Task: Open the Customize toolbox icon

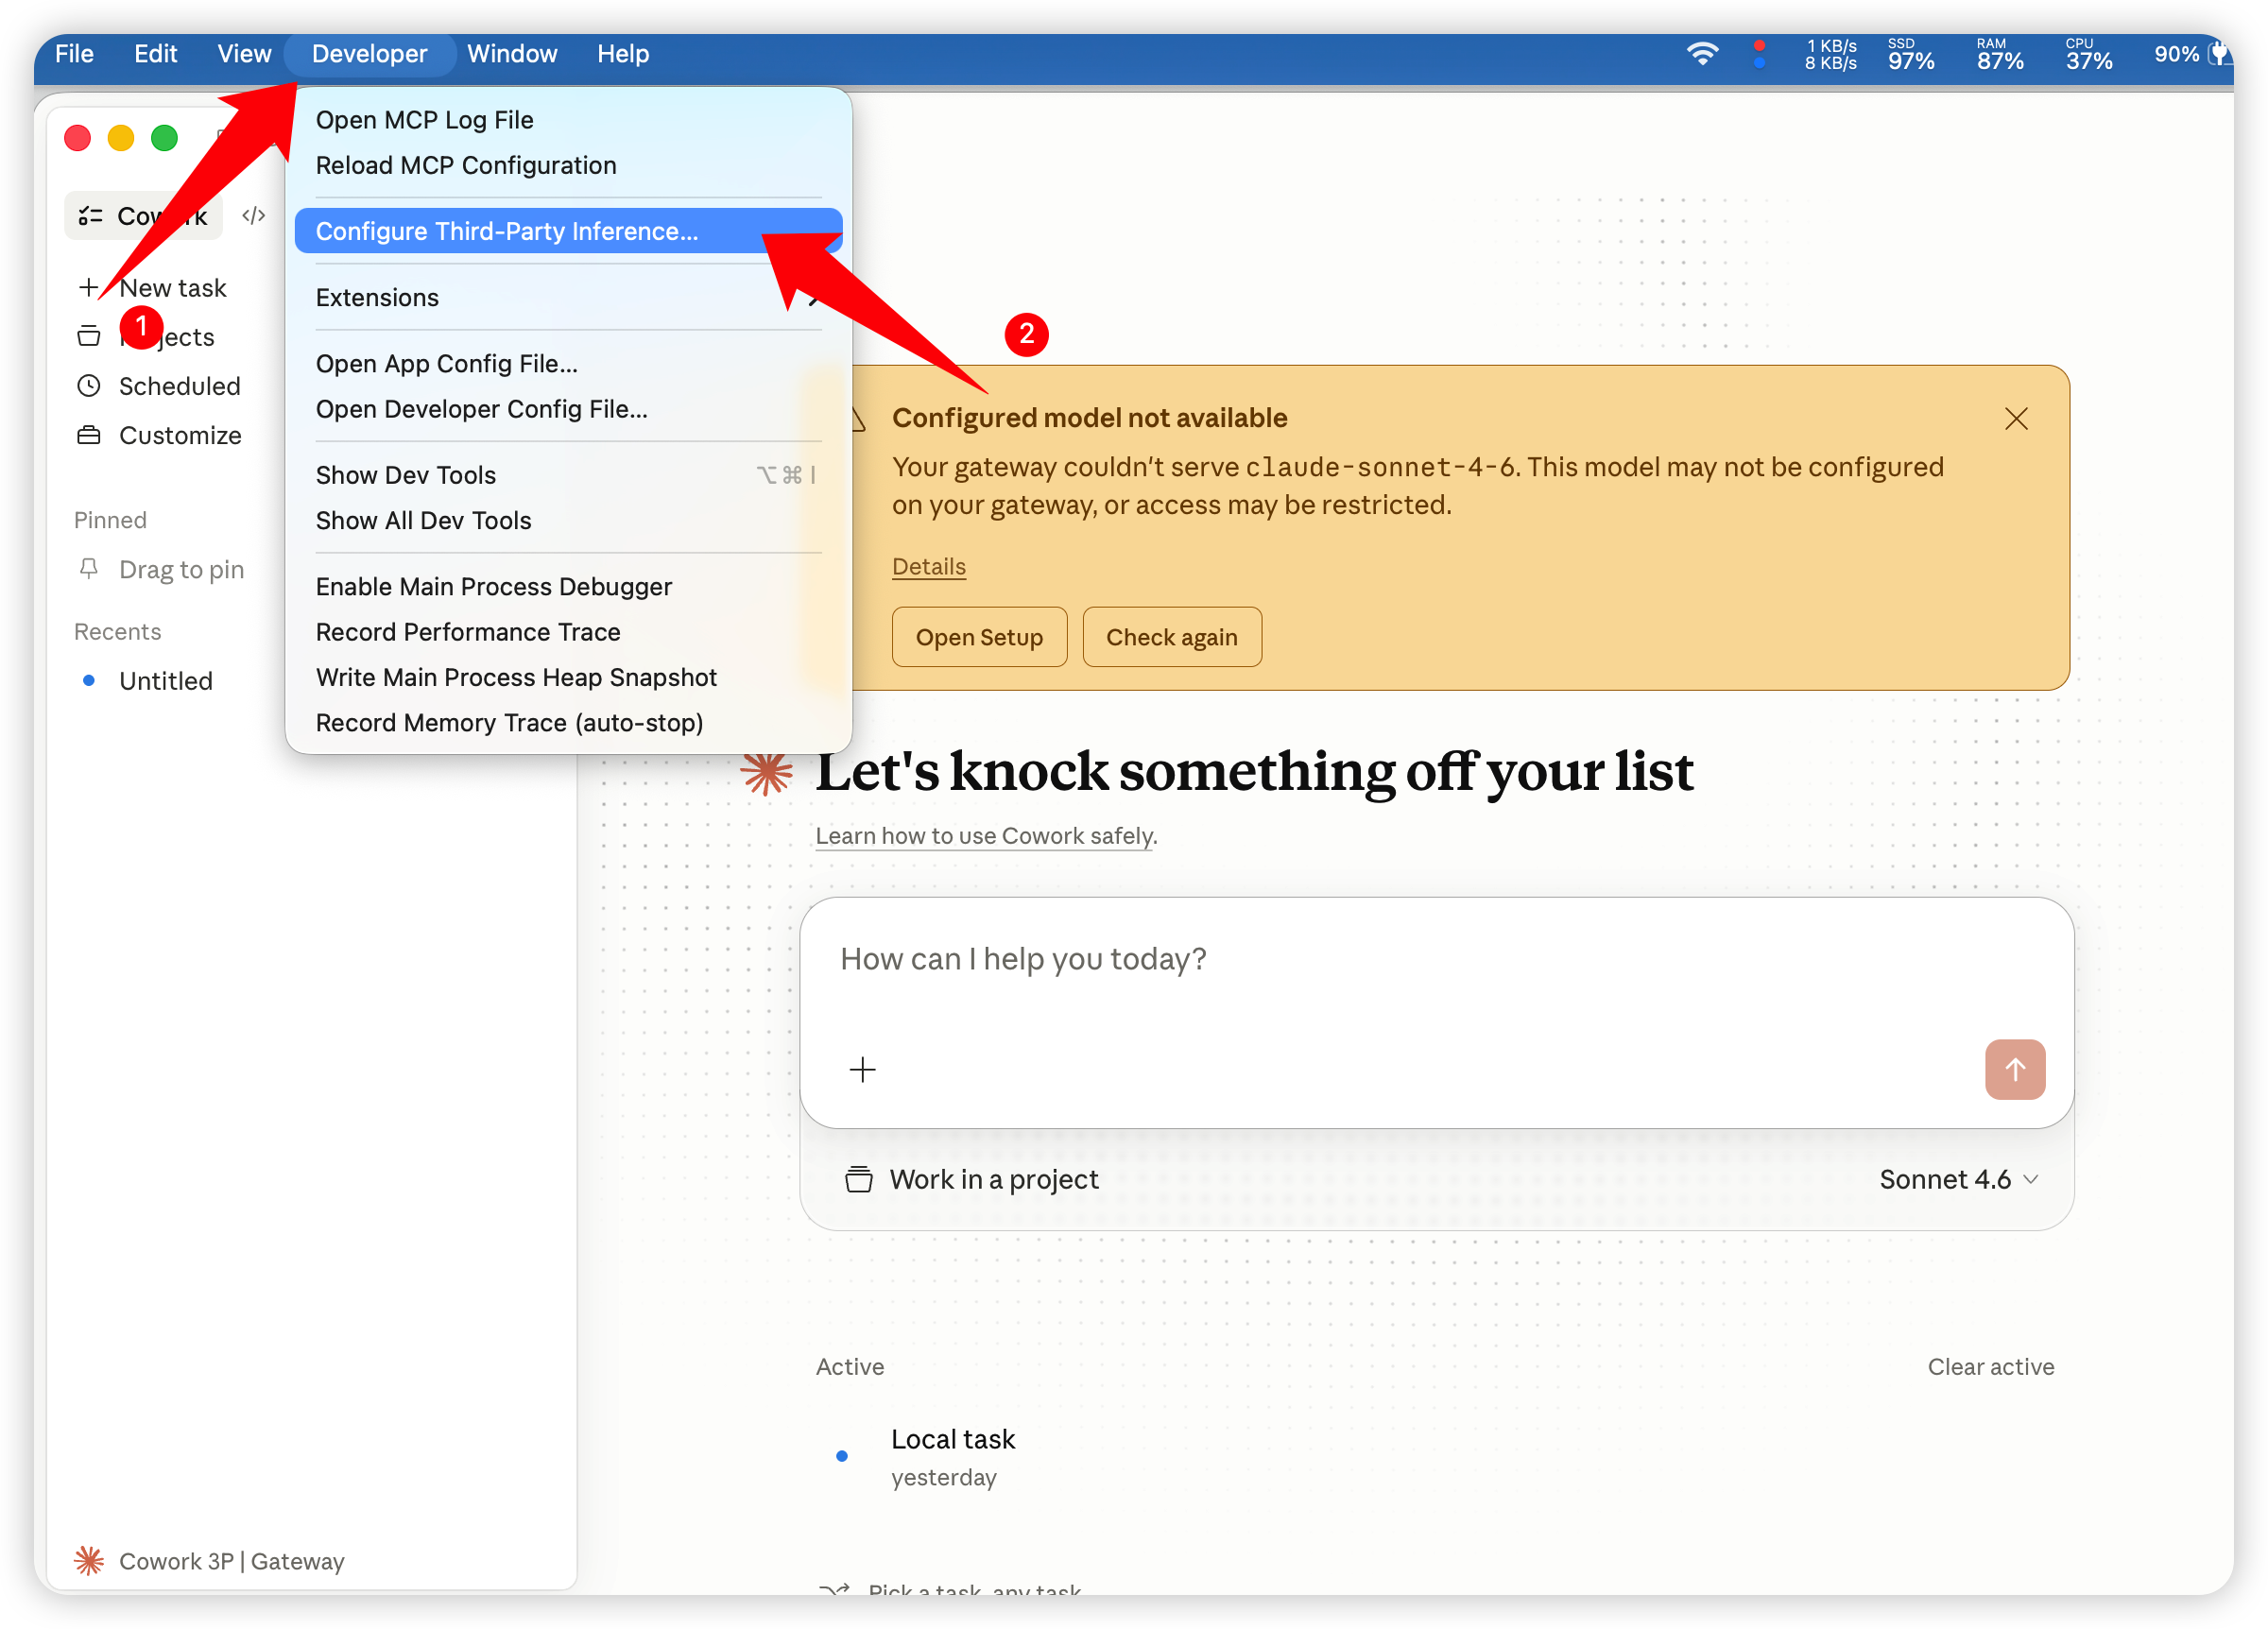Action: (x=89, y=435)
